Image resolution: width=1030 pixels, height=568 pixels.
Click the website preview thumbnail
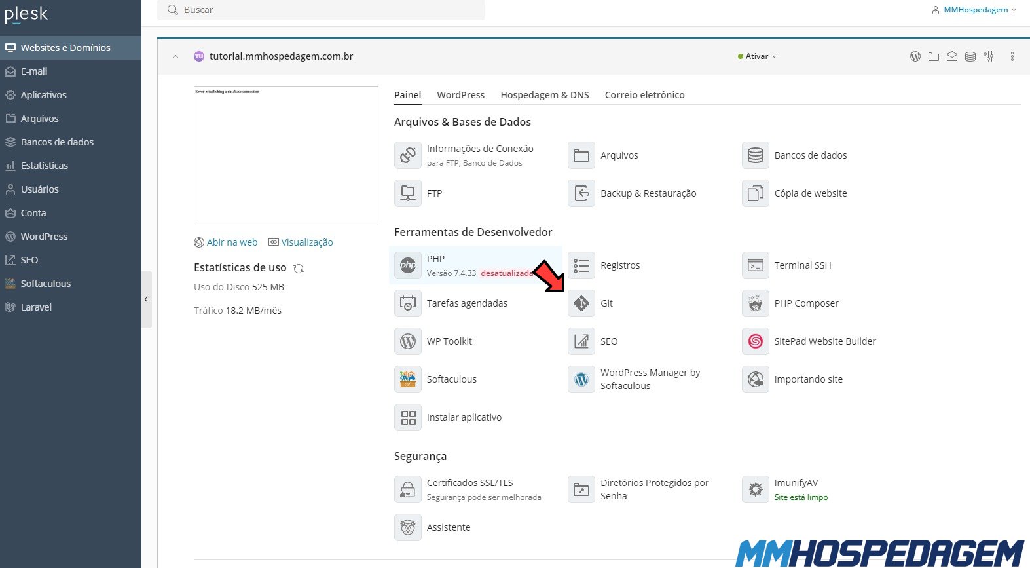pos(286,156)
